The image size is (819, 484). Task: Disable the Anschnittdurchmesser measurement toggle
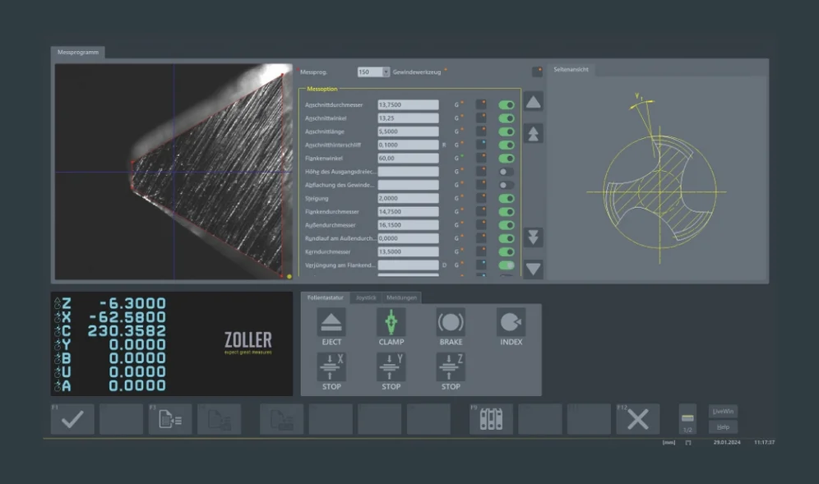pyautogui.click(x=507, y=105)
